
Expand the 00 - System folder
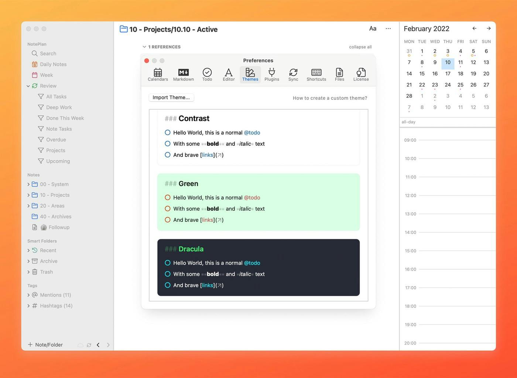[x=28, y=184]
